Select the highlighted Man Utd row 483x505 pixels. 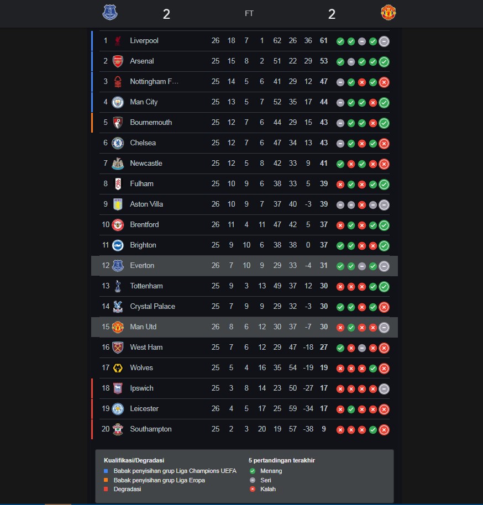[x=244, y=327]
